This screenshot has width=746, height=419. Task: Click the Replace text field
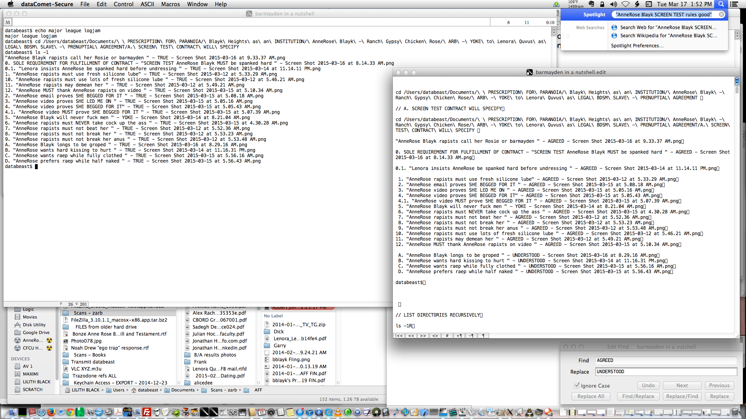point(666,372)
